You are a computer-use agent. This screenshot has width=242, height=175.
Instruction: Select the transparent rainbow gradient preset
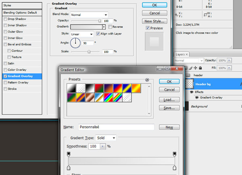click(x=118, y=98)
